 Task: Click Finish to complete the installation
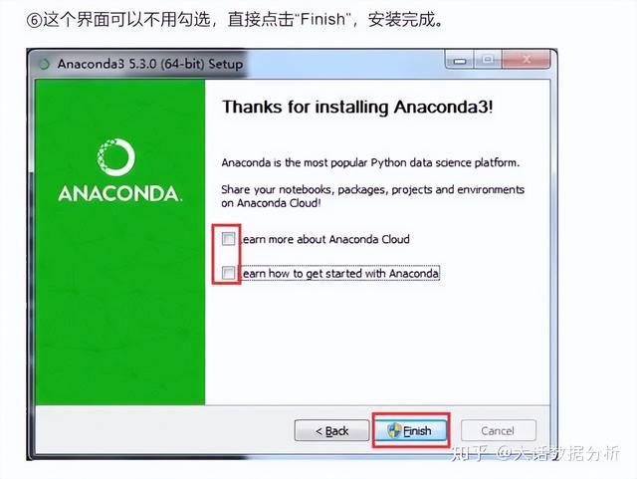(411, 431)
